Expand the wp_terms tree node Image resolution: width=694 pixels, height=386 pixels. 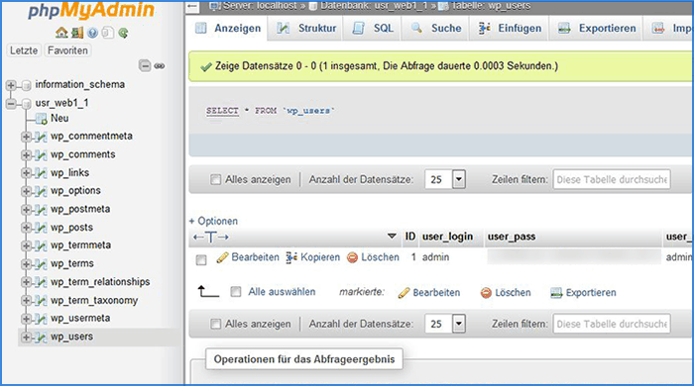click(26, 264)
